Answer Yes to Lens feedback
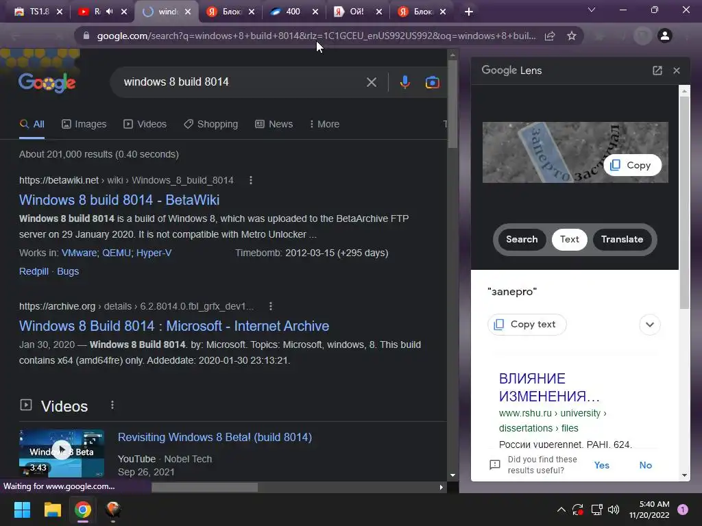The width and height of the screenshot is (702, 526). click(x=602, y=465)
